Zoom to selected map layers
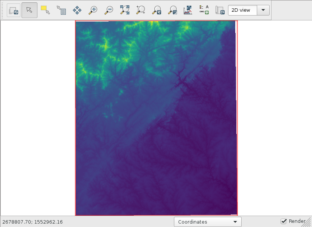Viewport: 312px width, 227px height. click(125, 10)
